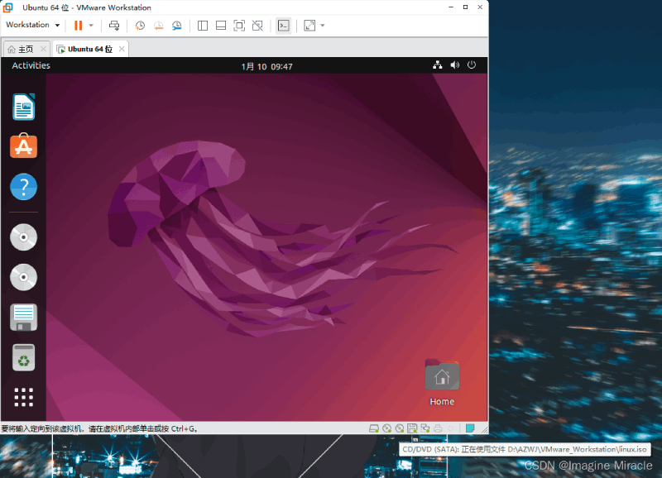Open the Ubuntu Activities overview
This screenshot has width=662, height=478.
pyautogui.click(x=31, y=65)
